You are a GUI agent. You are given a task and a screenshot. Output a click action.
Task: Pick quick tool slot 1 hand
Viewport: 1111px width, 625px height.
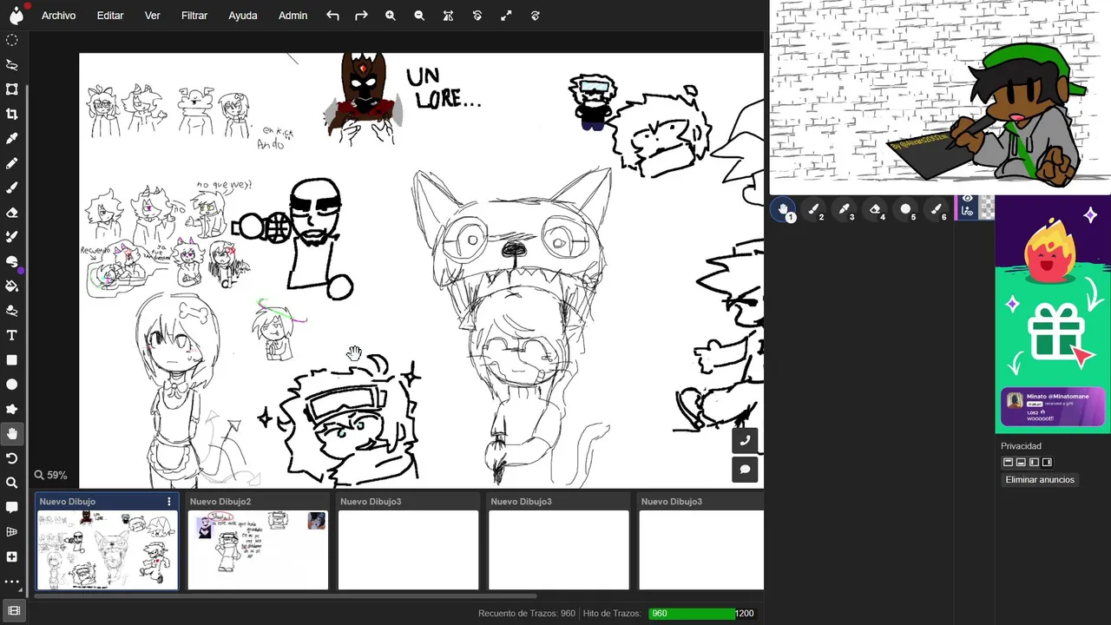coord(784,209)
